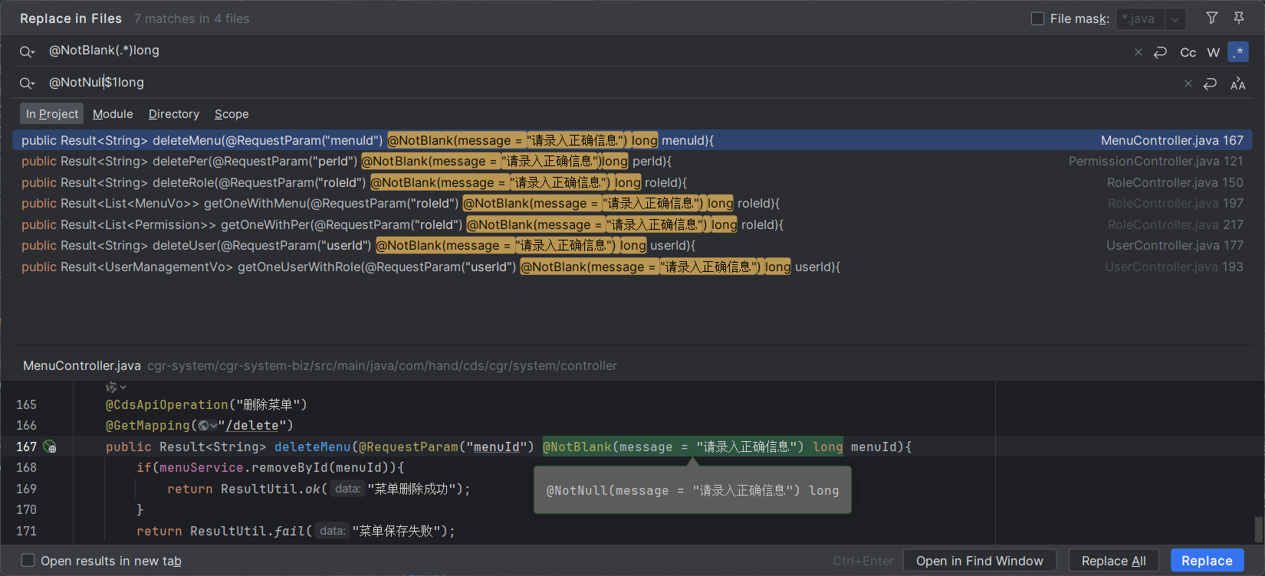Toggle the Regex search option

point(1238,52)
